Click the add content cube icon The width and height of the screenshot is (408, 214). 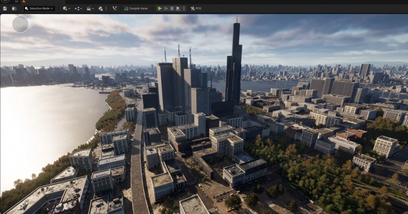pyautogui.click(x=65, y=8)
